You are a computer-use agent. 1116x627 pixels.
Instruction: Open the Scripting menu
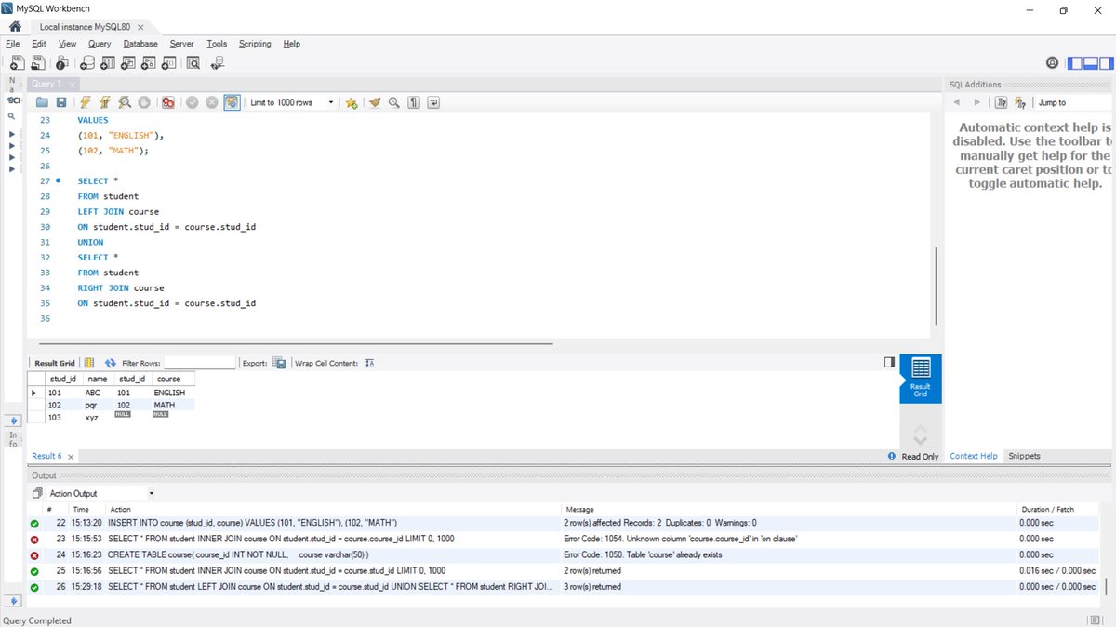click(x=255, y=44)
